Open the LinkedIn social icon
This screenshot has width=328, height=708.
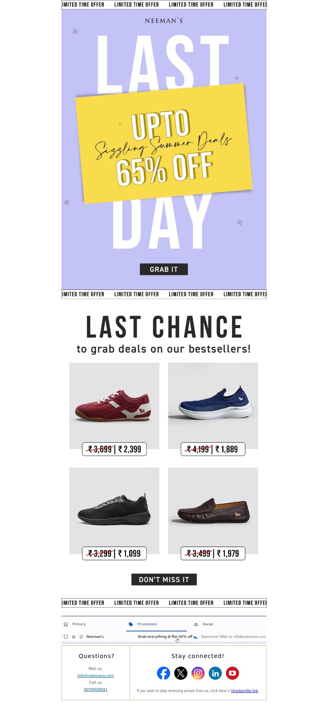click(x=215, y=673)
